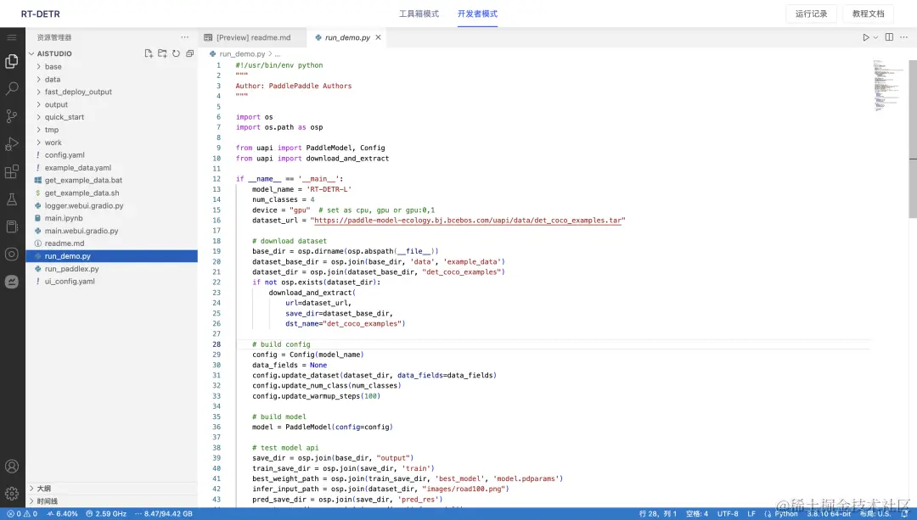Switch to 工具箱模式 tab

coord(419,14)
